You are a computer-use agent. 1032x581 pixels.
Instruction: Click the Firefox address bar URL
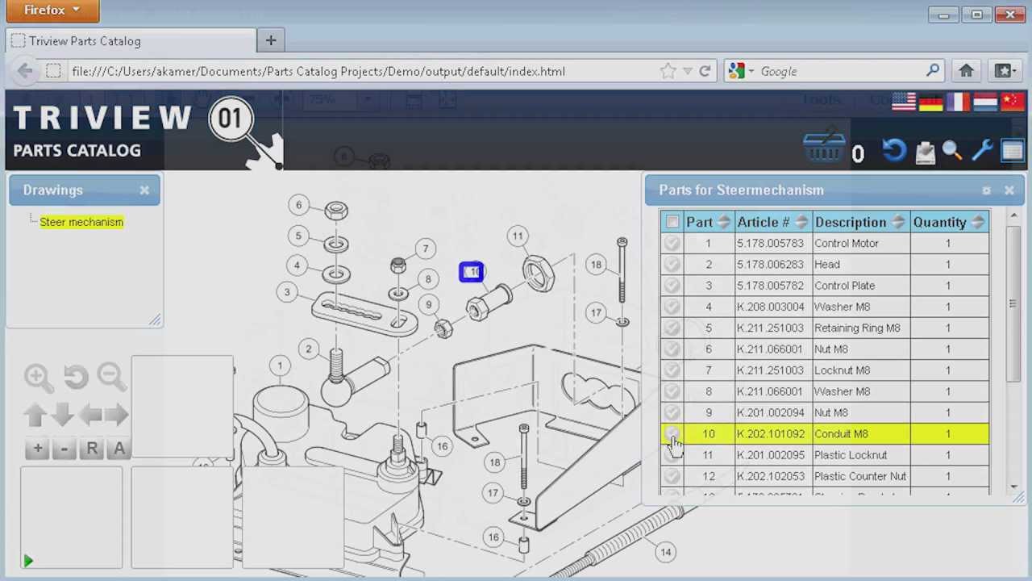(x=318, y=71)
